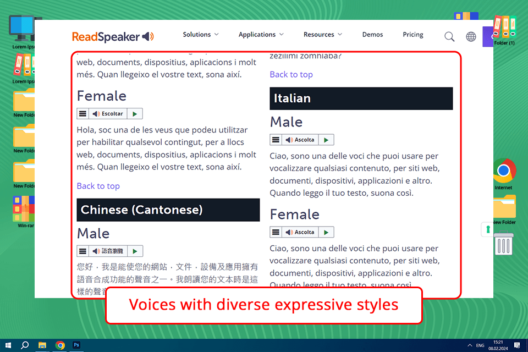Viewport: 528px width, 352px height.
Task: Select the Lorem Ipsum binders desktop icon
Action: coord(24,69)
